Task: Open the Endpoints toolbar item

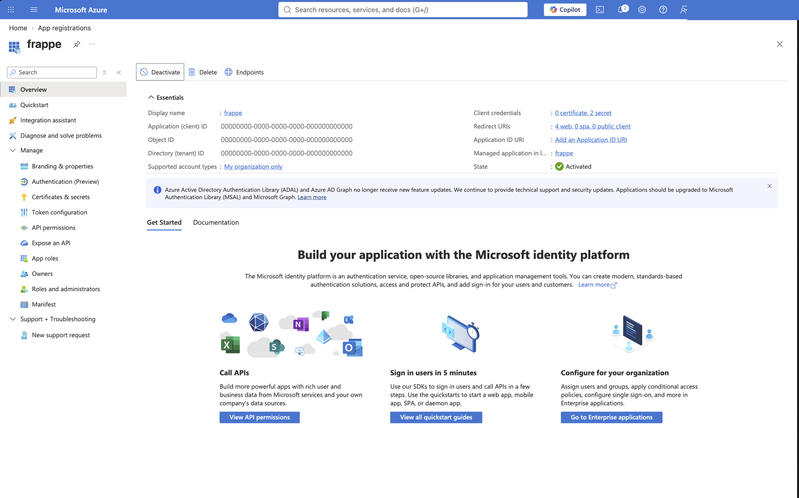Action: (x=244, y=72)
